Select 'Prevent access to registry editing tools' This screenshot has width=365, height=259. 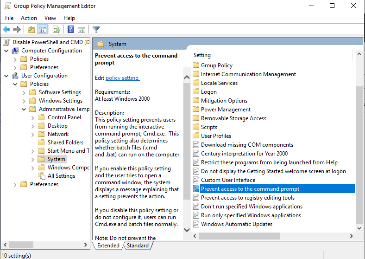pos(247,198)
